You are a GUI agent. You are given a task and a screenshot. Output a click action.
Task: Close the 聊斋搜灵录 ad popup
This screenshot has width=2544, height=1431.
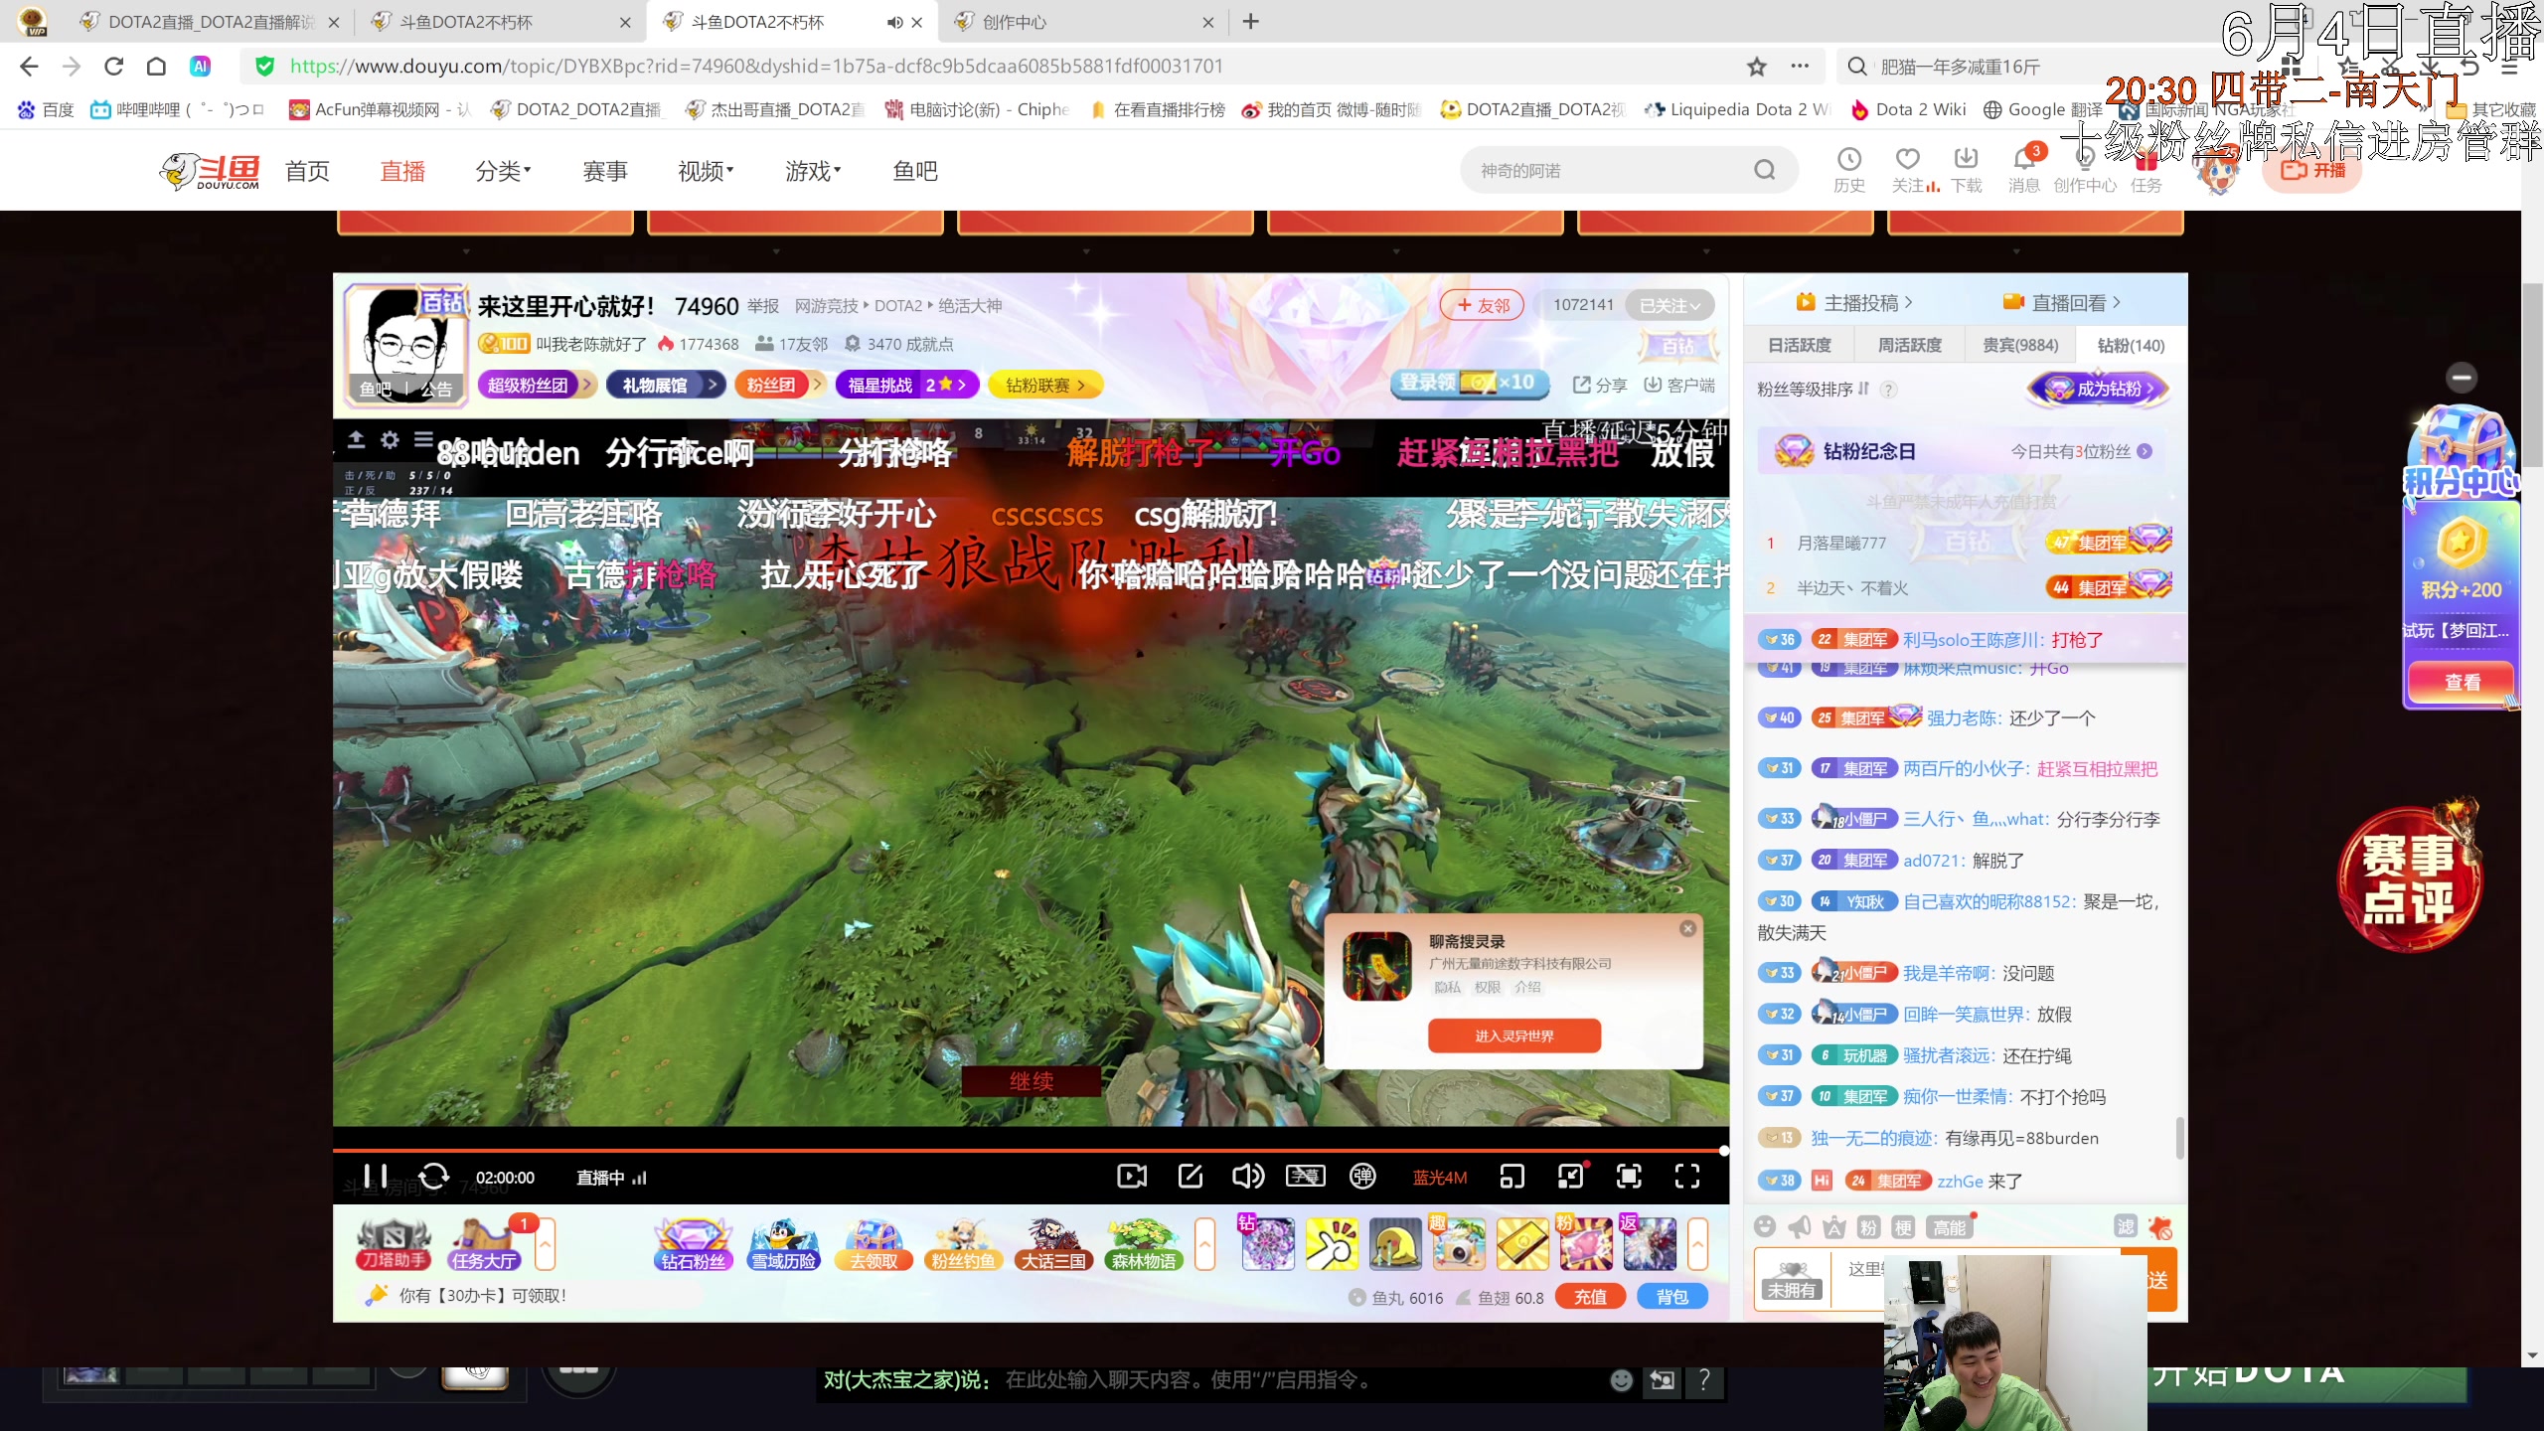click(x=1687, y=928)
